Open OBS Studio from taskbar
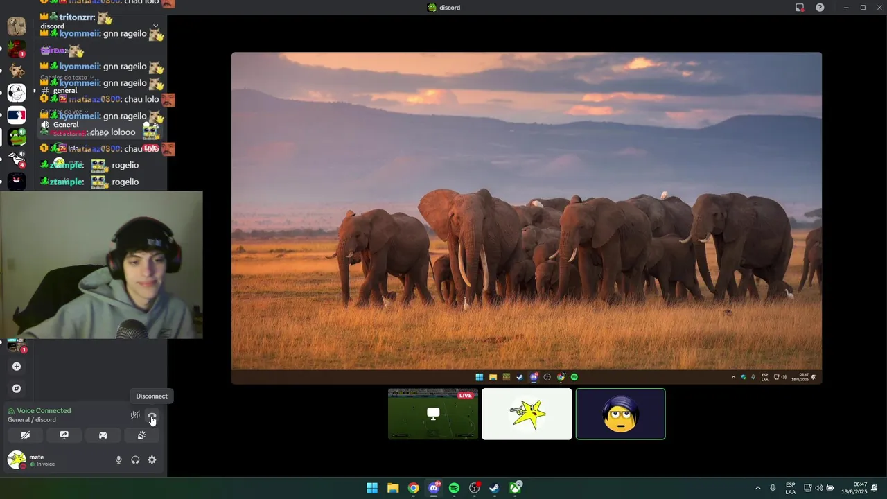The width and height of the screenshot is (887, 499). 474,488
